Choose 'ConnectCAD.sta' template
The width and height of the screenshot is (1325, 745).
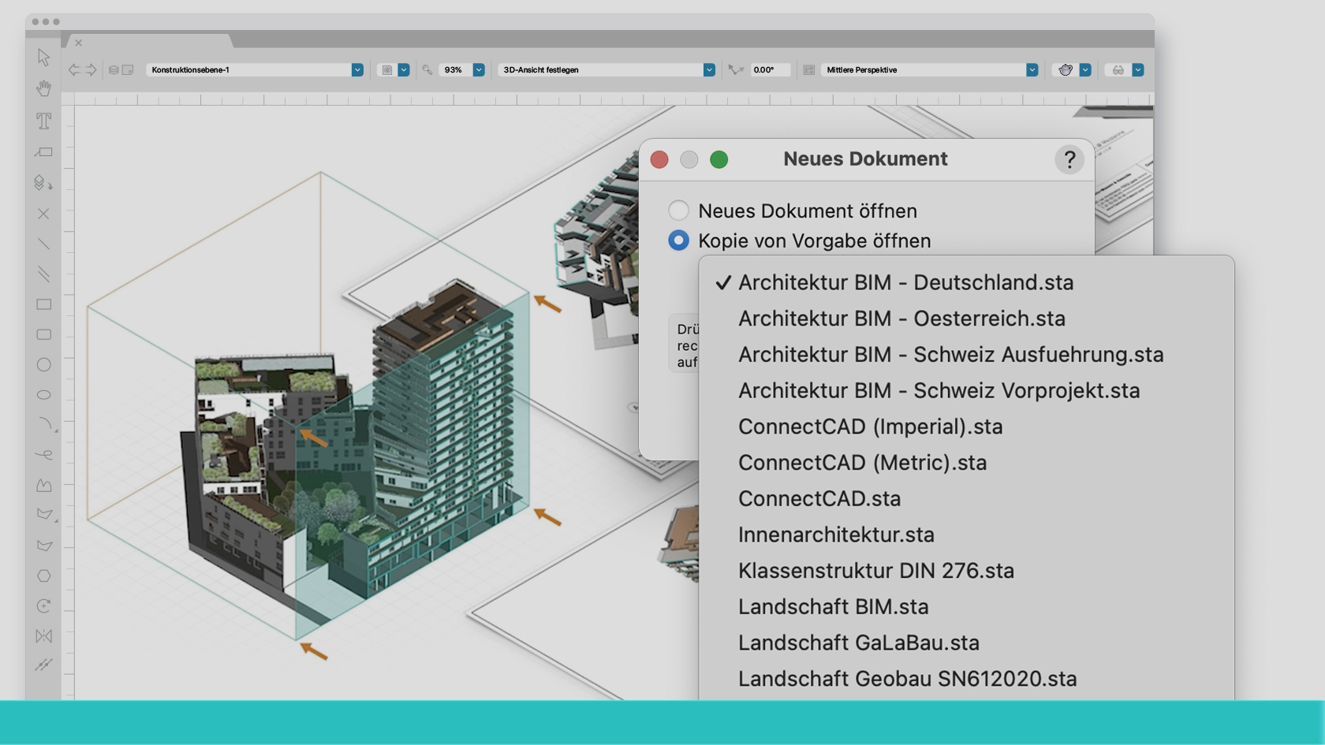(966, 499)
